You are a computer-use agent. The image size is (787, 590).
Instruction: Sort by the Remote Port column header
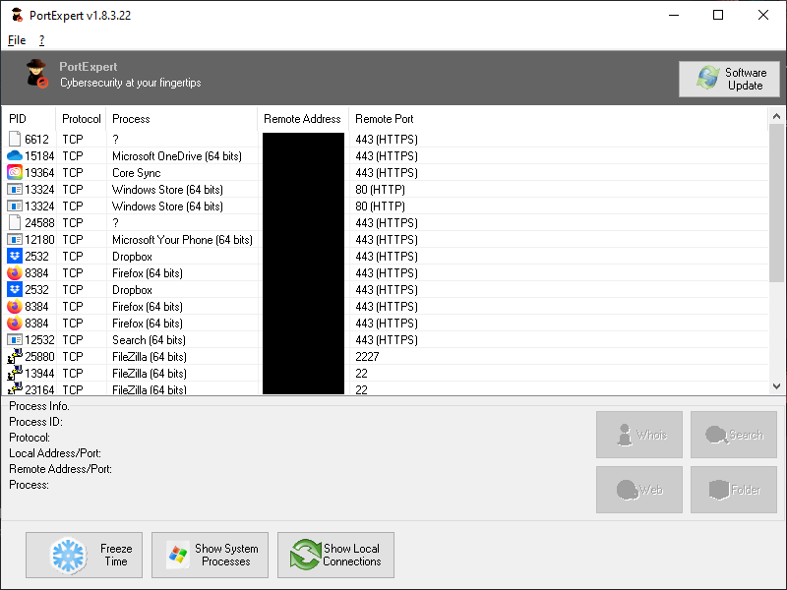385,119
